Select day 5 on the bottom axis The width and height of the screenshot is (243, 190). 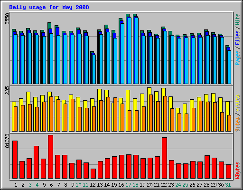point(44,185)
